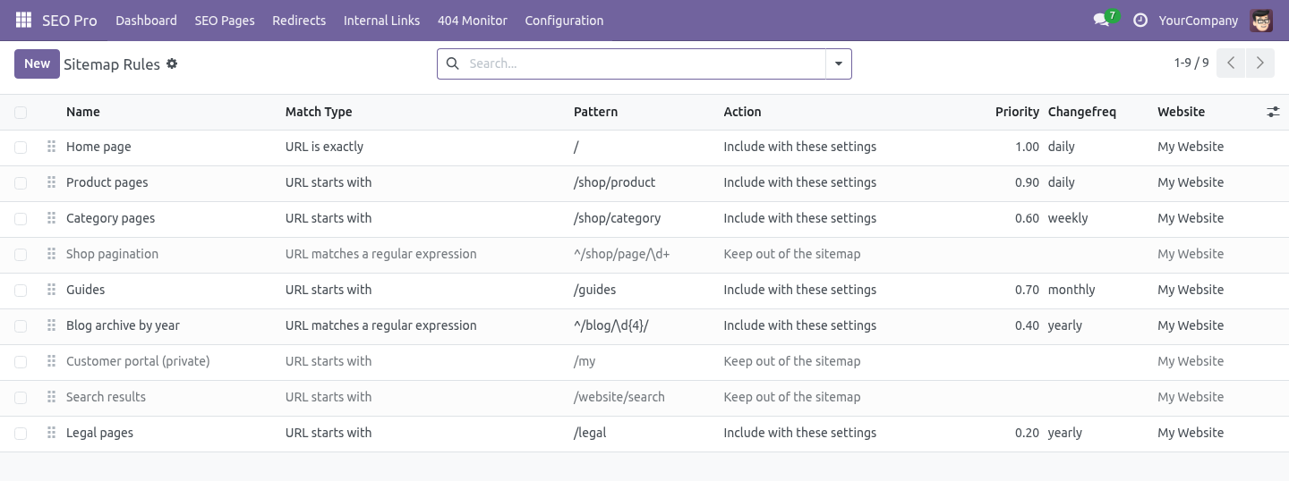Click the /shop/product pattern cell
This screenshot has width=1289, height=481.
(614, 182)
